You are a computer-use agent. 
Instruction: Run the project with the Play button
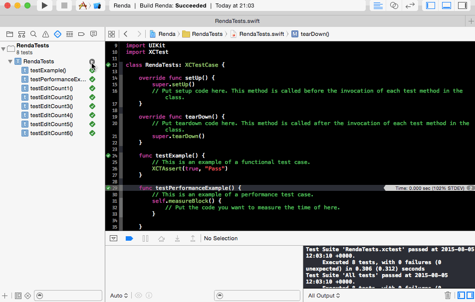click(44, 5)
